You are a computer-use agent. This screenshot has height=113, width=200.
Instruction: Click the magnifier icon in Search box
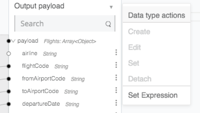[x=108, y=24]
